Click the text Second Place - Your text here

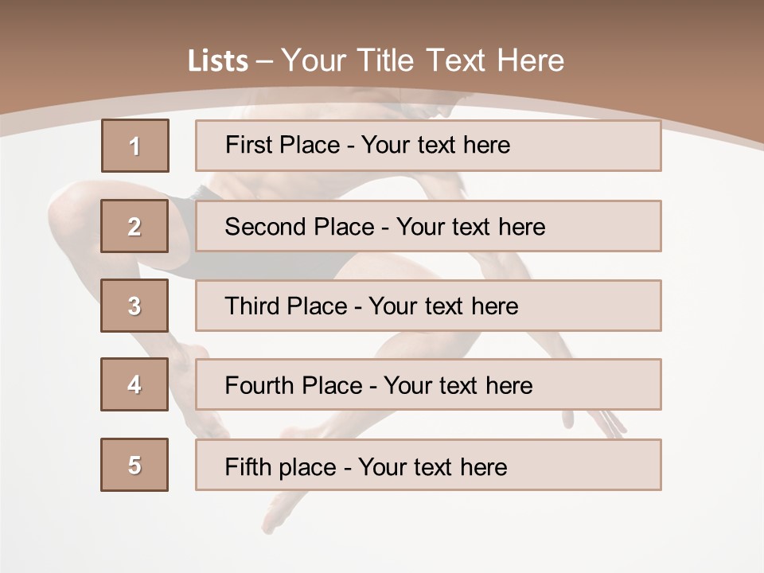pyautogui.click(x=385, y=227)
